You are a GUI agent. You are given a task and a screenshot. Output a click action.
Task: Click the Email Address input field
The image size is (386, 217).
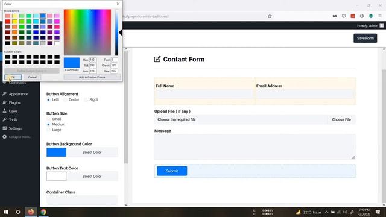coord(305,94)
